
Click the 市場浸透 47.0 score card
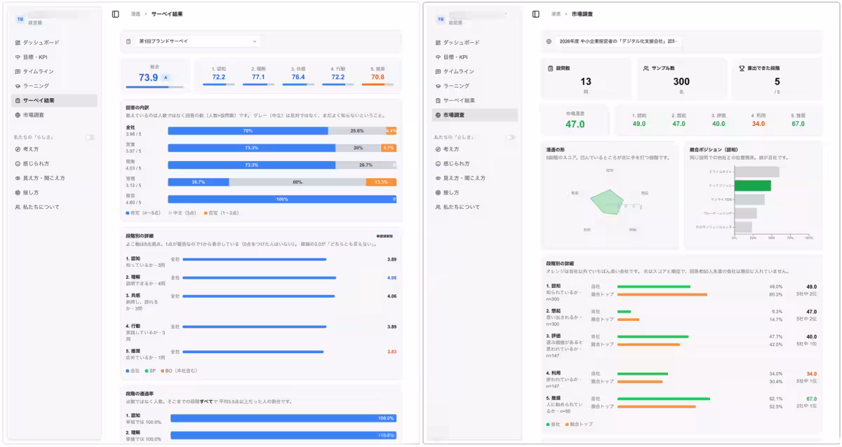click(575, 120)
